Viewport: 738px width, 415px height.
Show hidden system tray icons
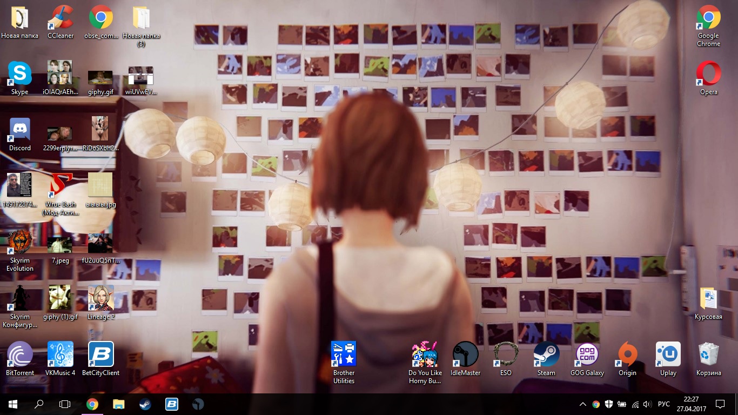pos(583,404)
